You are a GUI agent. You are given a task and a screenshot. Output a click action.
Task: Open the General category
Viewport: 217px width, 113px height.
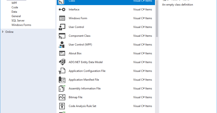click(16, 16)
